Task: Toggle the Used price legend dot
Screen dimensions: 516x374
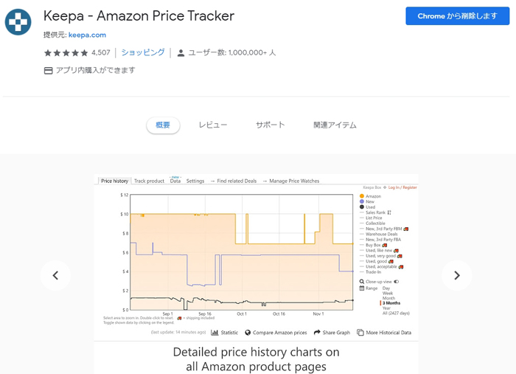Action: [362, 207]
